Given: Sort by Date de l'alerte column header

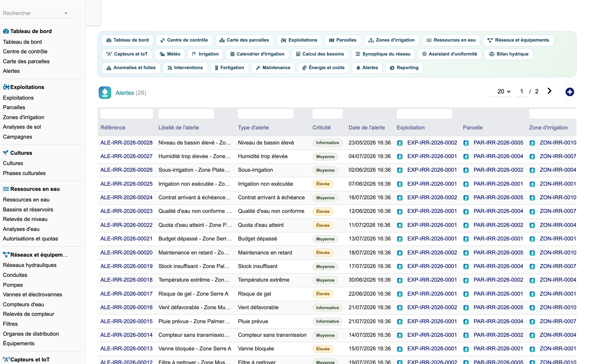Looking at the screenshot, I should [367, 128].
